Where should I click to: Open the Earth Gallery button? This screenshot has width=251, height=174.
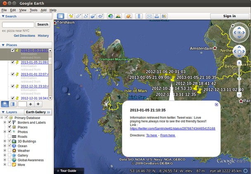coord(38,112)
